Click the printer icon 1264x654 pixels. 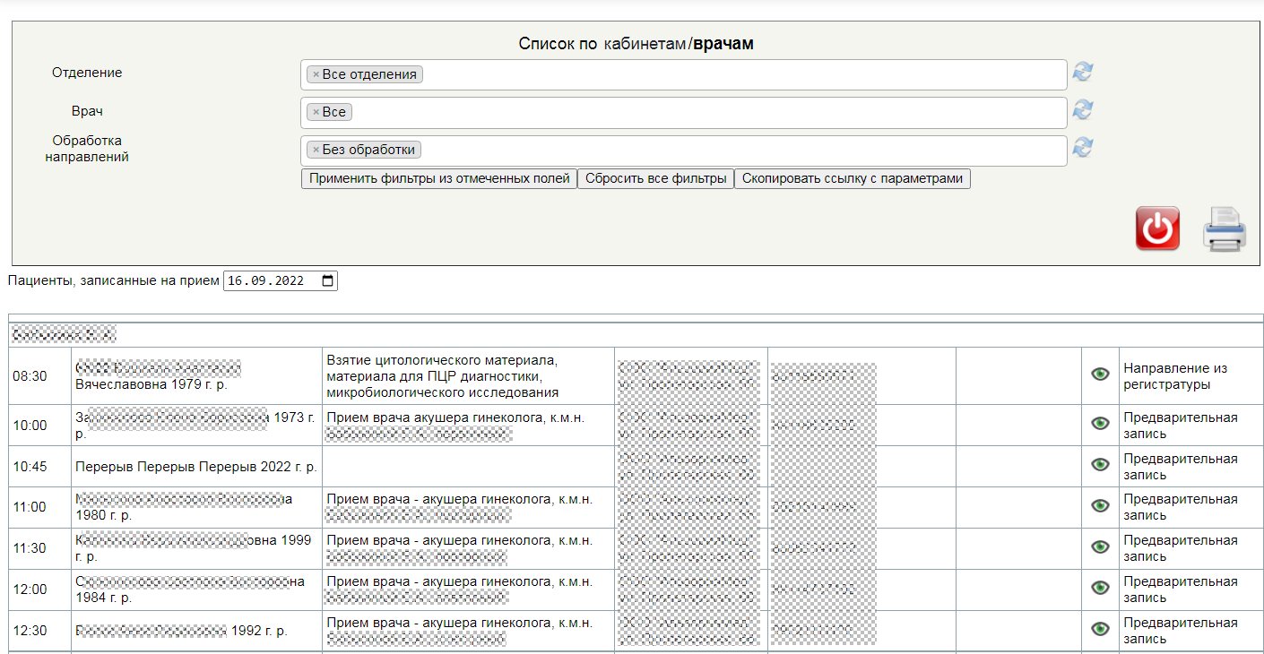[1224, 229]
